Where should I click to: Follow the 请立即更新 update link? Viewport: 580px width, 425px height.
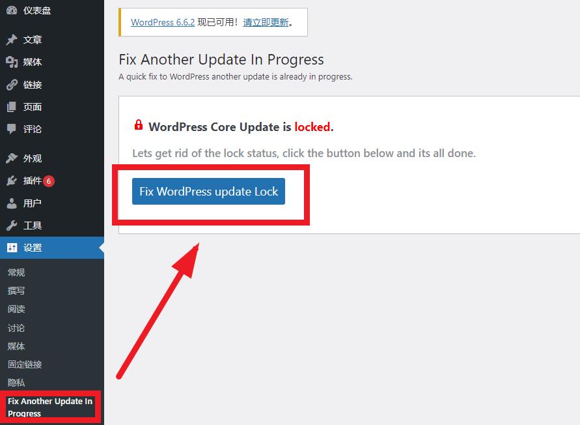[x=266, y=22]
